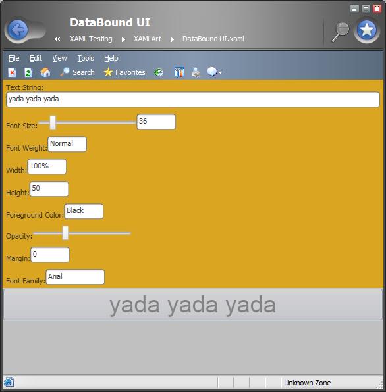Click the Opacity slider thumb

click(x=65, y=233)
